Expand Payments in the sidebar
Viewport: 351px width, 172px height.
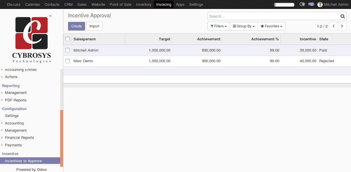[x=13, y=145]
